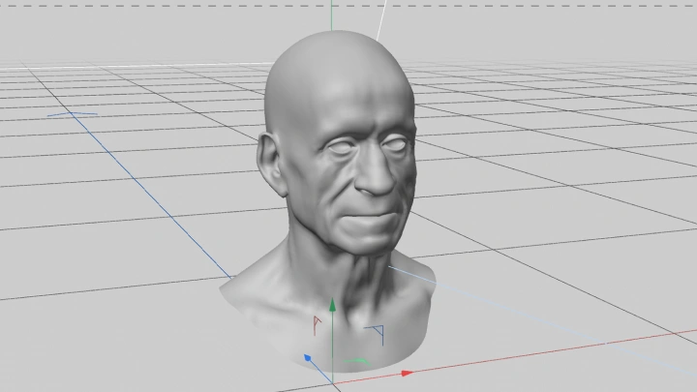Click the red X-axis arrow handle
Screen dimensions: 697x392
[407, 372]
